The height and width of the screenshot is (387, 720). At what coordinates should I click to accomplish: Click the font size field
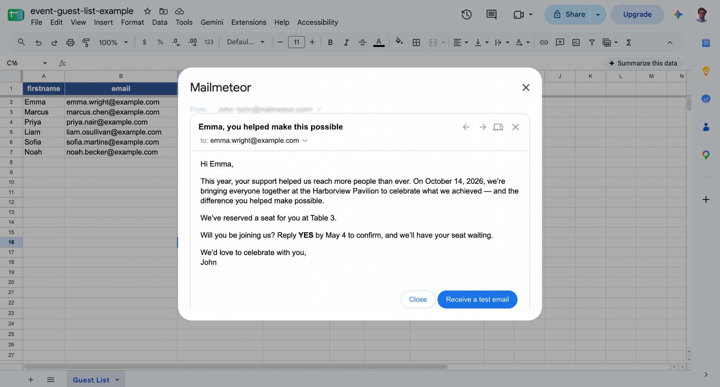point(296,42)
